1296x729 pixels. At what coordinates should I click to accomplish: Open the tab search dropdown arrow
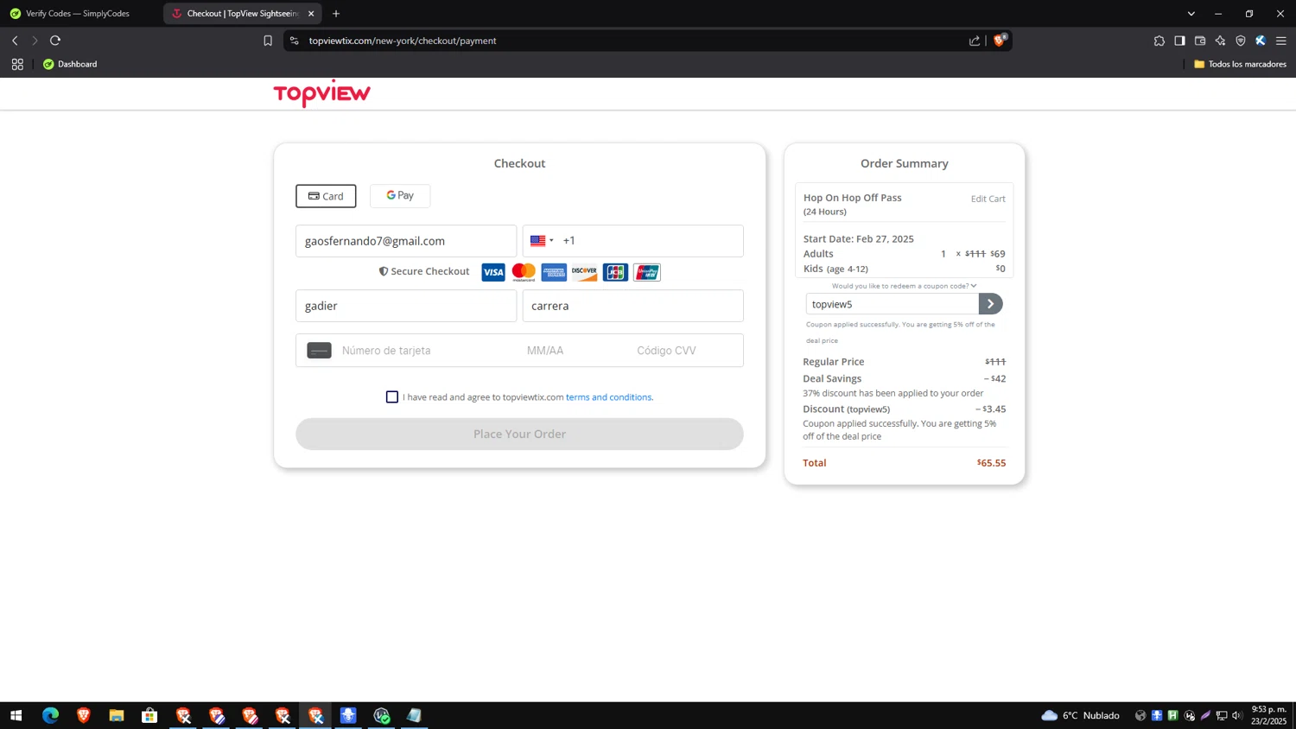pos(1191,14)
